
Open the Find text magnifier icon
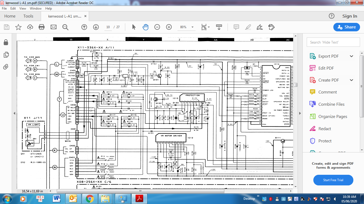65,27
